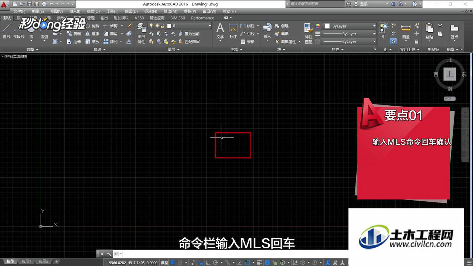Image resolution: width=473 pixels, height=266 pixels.
Task: Click the help question mark button
Action: 415,4
